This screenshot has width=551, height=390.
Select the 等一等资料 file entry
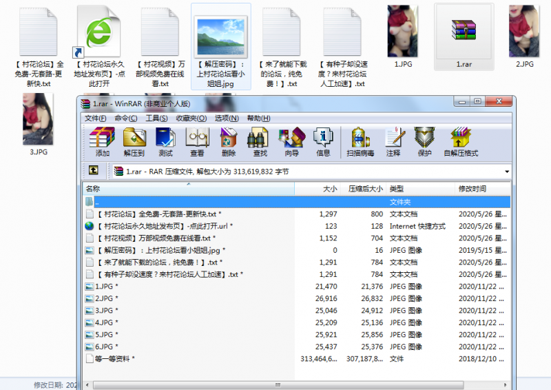pyautogui.click(x=115, y=359)
